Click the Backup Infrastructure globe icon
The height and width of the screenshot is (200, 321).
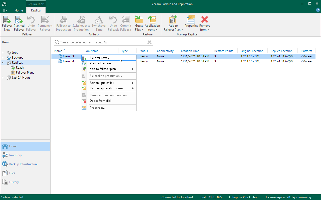coord(5,164)
